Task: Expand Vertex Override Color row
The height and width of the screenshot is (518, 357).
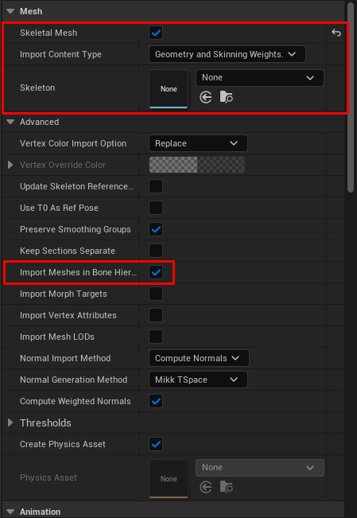Action: pyautogui.click(x=10, y=165)
